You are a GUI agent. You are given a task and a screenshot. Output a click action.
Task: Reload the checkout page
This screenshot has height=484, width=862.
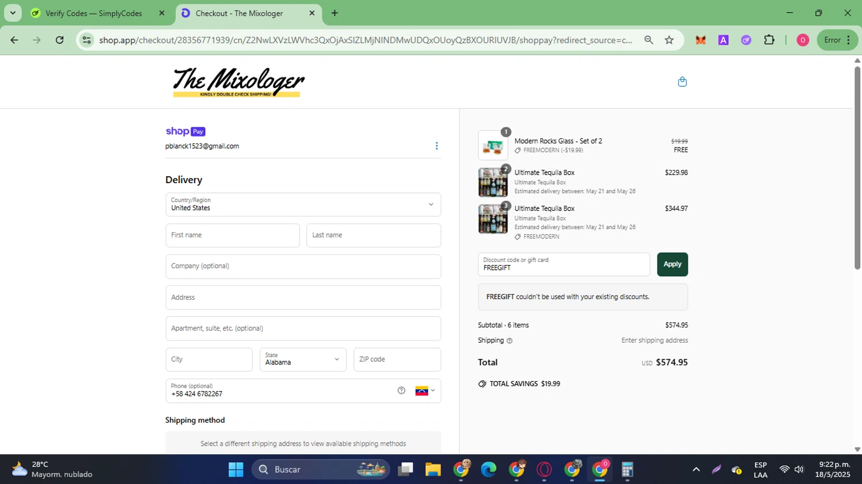point(60,40)
